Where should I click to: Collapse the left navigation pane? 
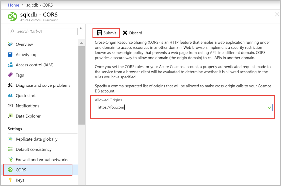[81, 28]
